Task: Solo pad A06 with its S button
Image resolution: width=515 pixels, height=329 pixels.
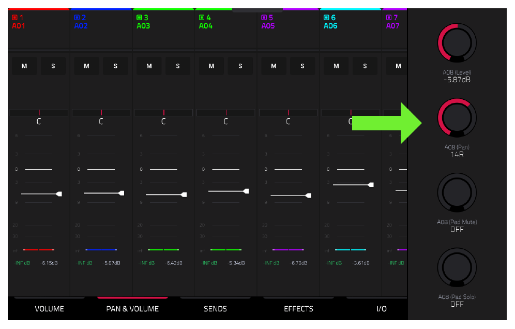Action: pyautogui.click(x=365, y=66)
